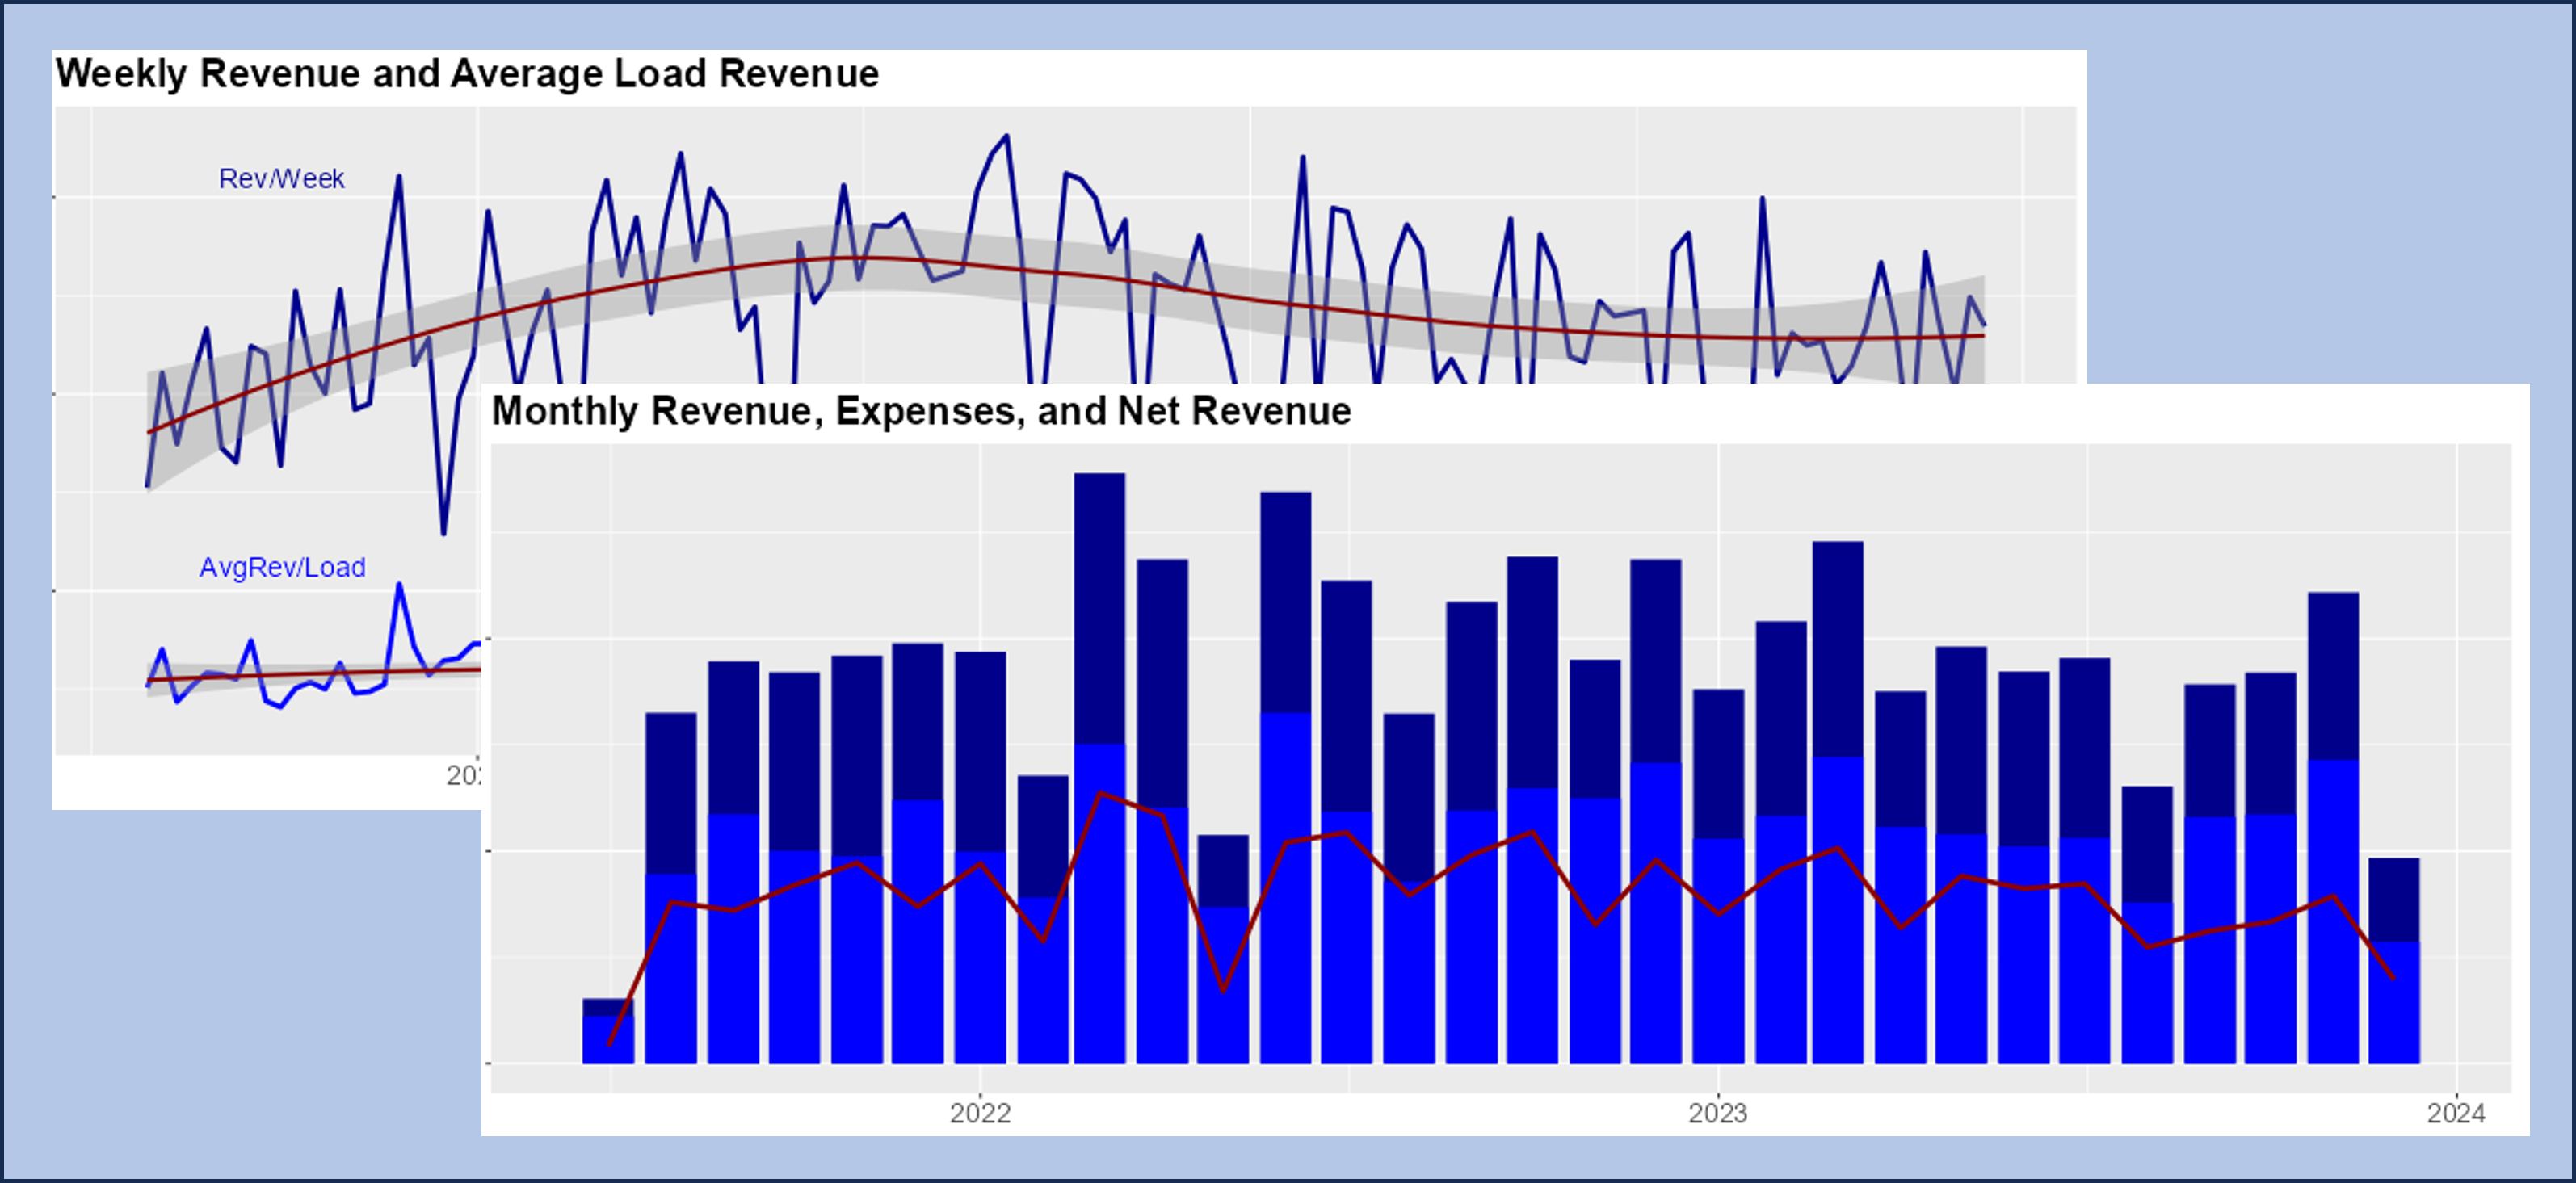Screen dimensions: 2576x1183
Task: Click the Rev/Week series label
Action: (281, 179)
